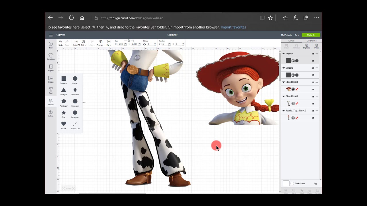Insert a Star shape
This screenshot has width=367, height=206.
64,114
